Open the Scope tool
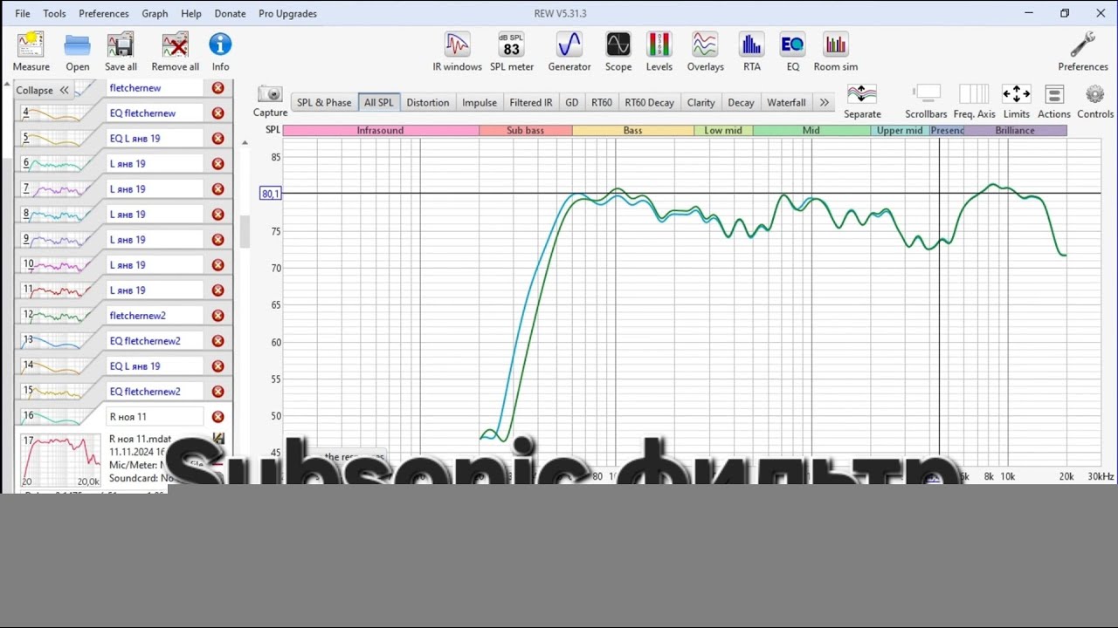Screen dimensions: 1118x628 coord(618,51)
